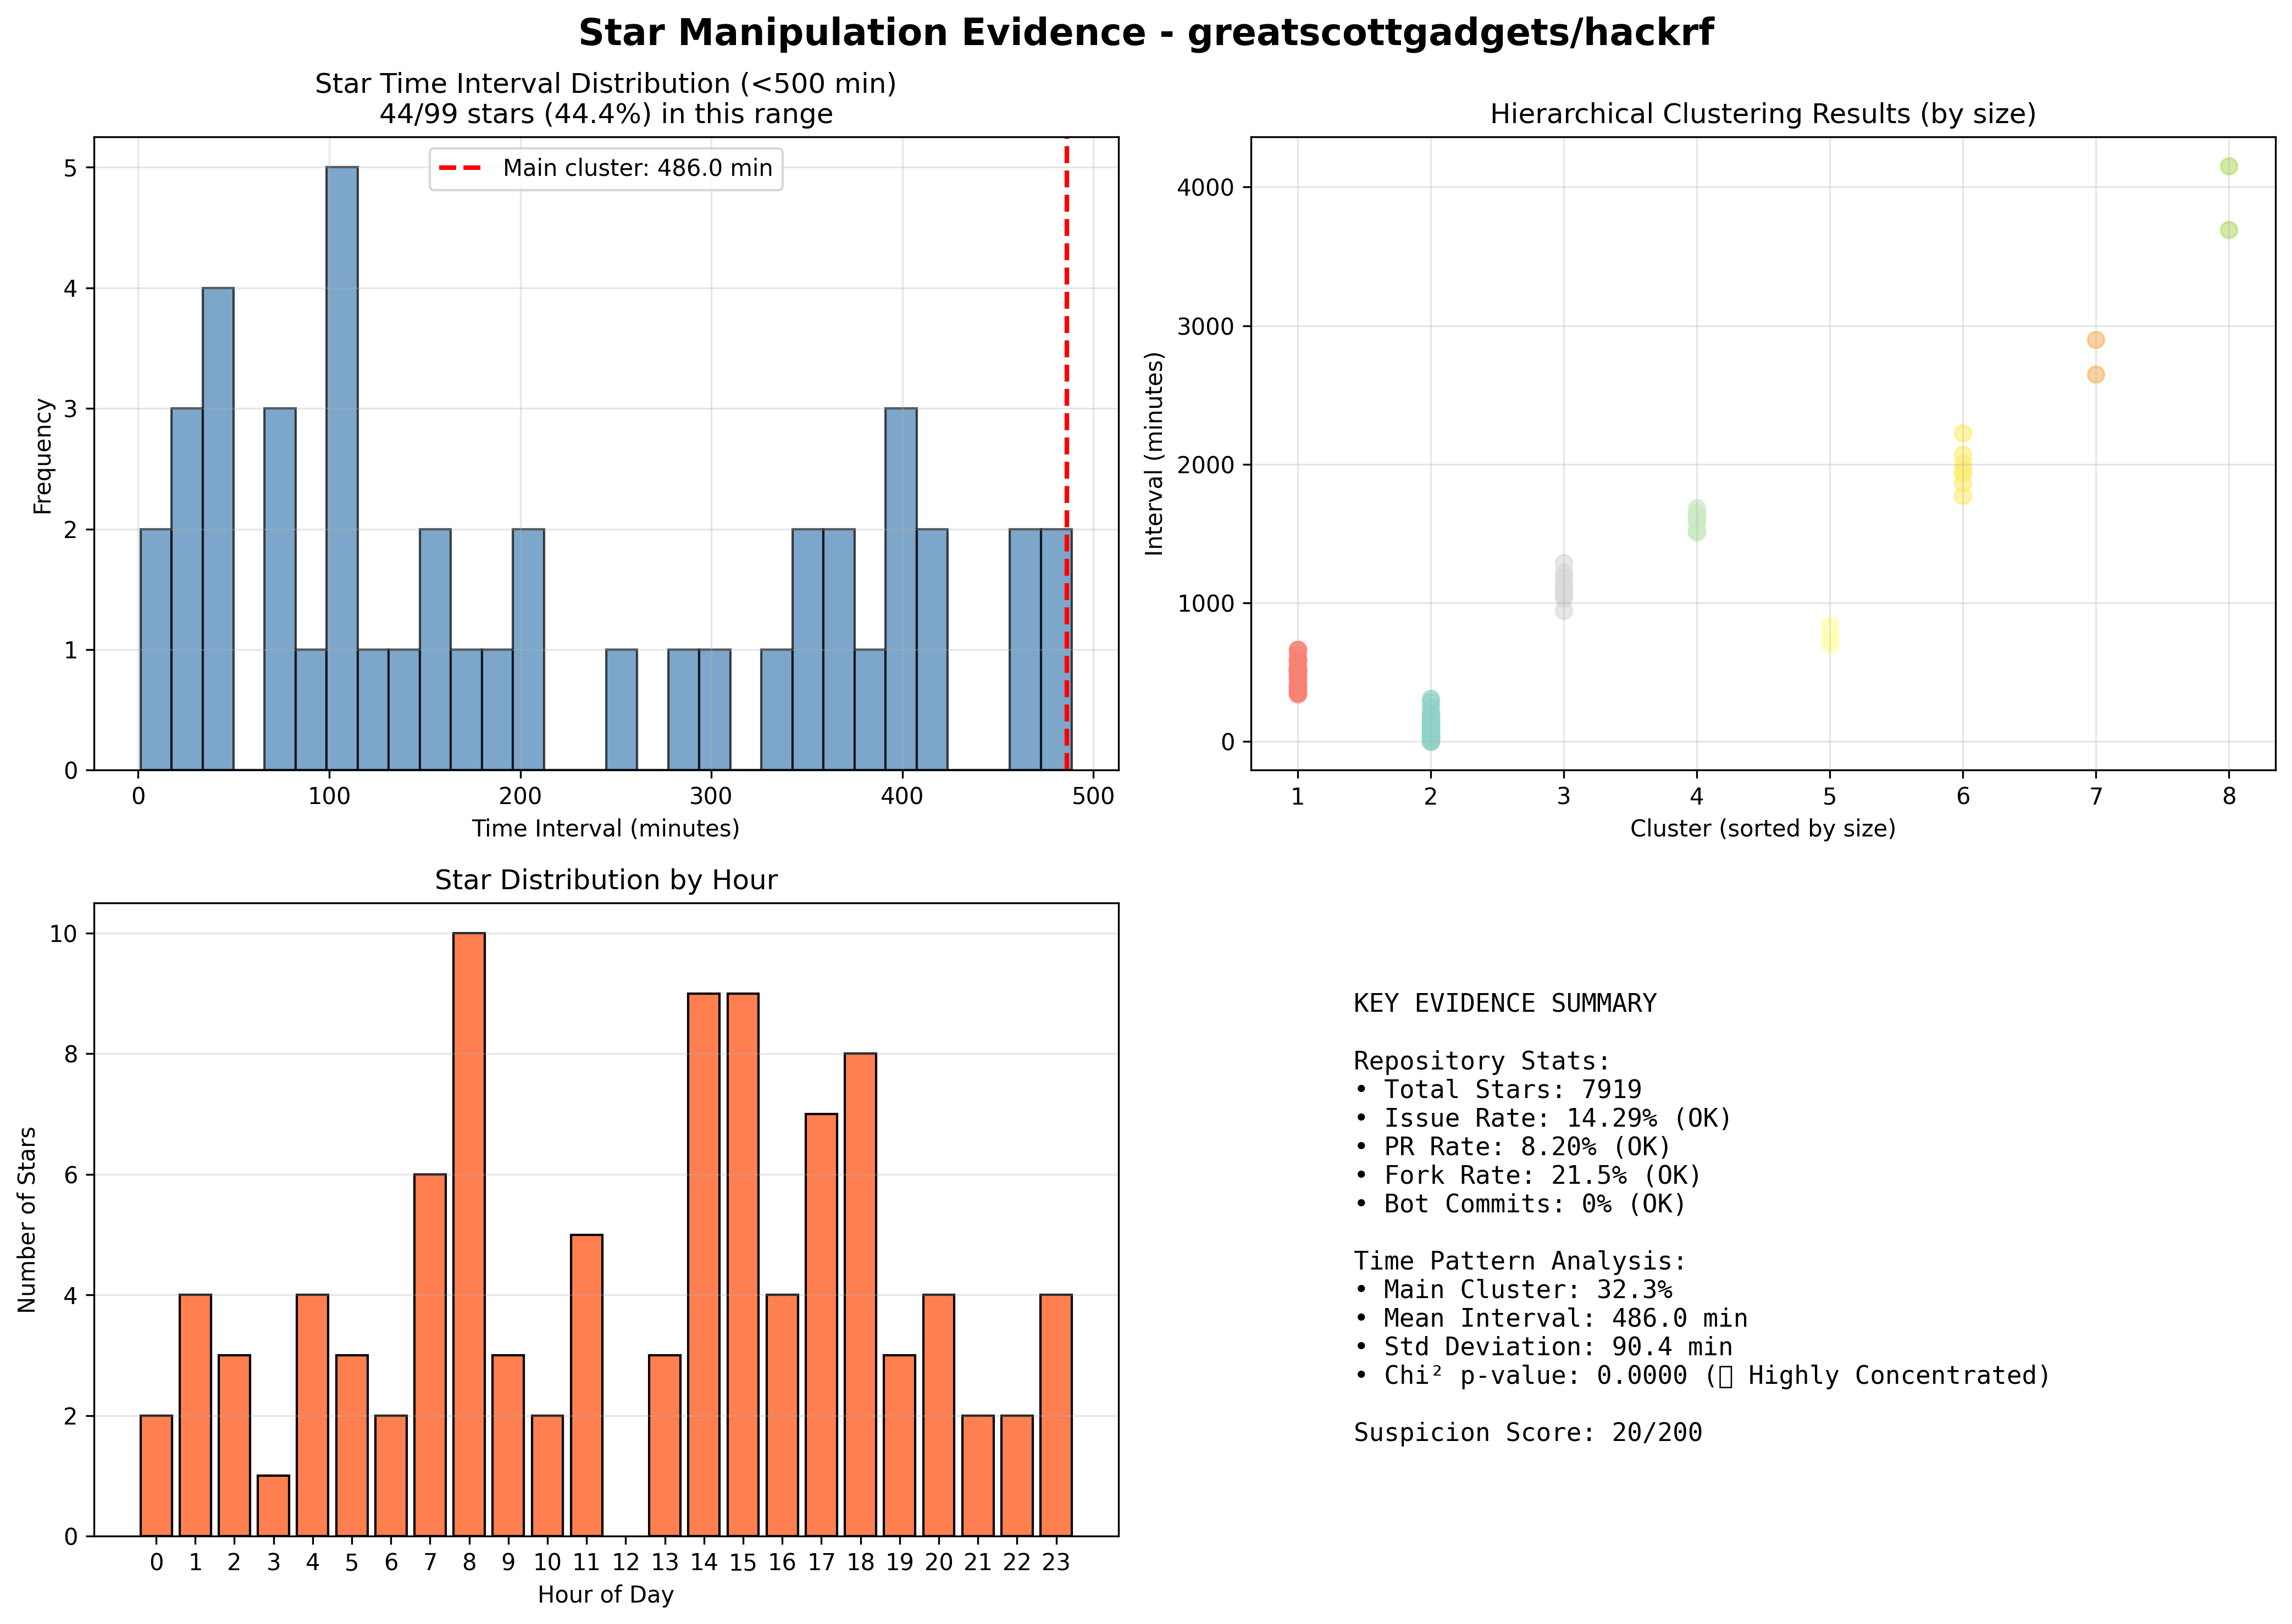Select the 'PR Rate: 8.20% (OK)' line
2292x1624 pixels.
pos(1512,1146)
